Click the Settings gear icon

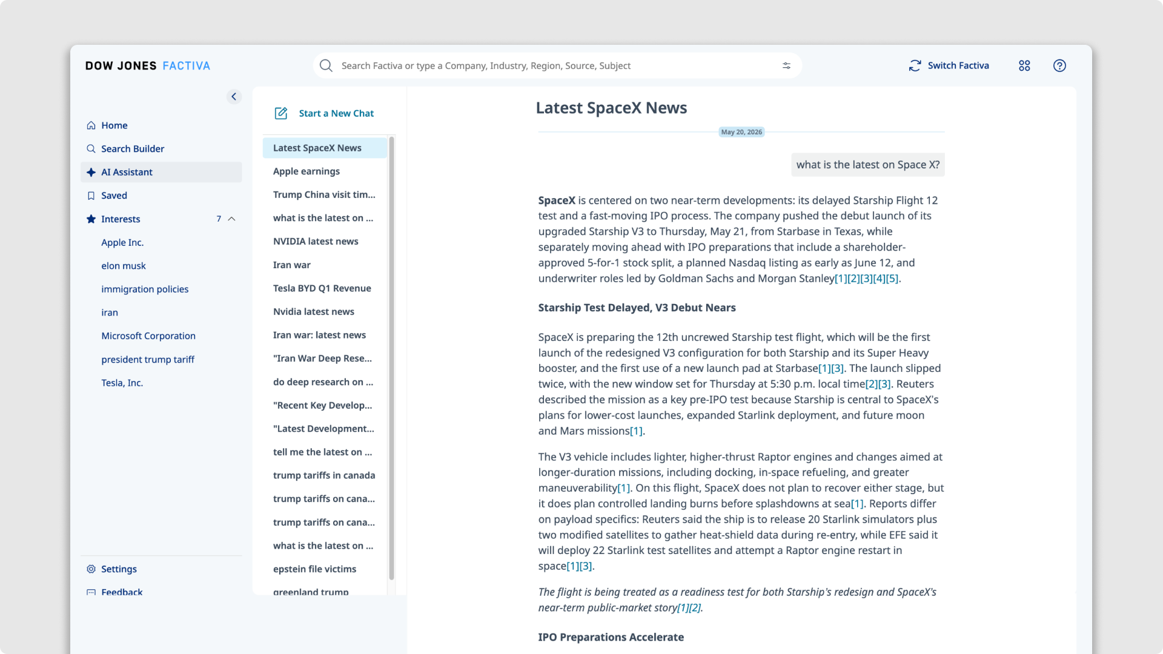click(91, 569)
